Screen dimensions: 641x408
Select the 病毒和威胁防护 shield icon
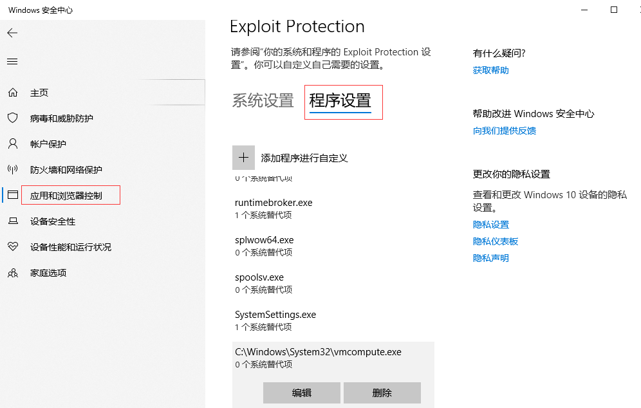(x=12, y=118)
